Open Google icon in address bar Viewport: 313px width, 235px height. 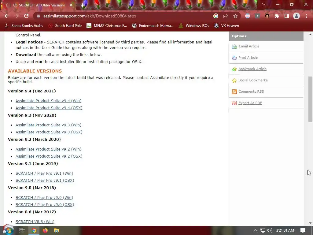click(x=215, y=16)
